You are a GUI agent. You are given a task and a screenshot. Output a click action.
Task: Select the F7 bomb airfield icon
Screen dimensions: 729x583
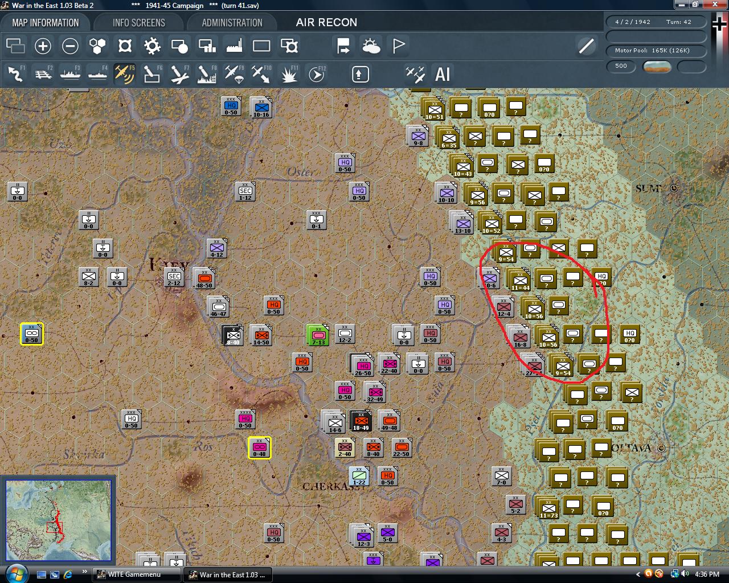click(179, 74)
